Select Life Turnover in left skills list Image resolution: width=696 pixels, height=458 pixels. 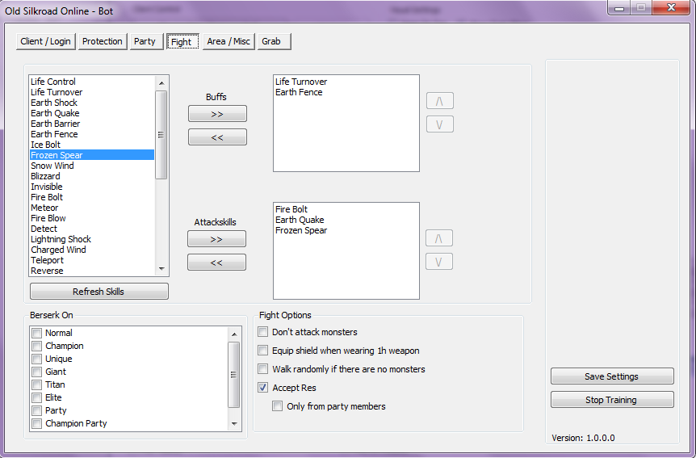tap(92, 92)
